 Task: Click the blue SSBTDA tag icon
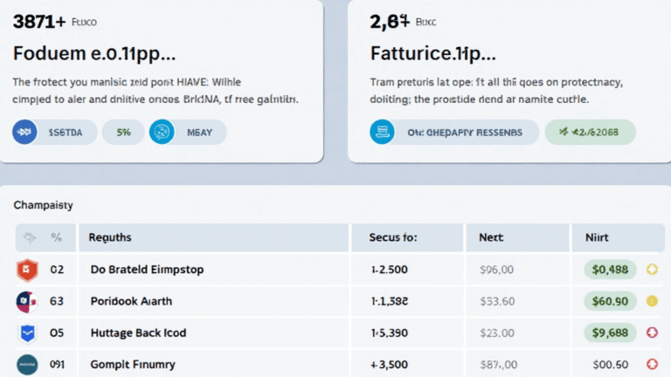(x=25, y=132)
